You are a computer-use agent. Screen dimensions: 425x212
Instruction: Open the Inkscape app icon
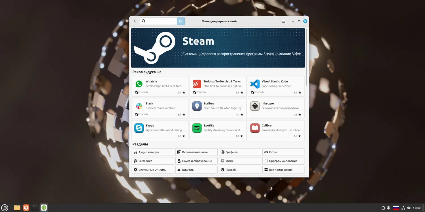[255, 106]
